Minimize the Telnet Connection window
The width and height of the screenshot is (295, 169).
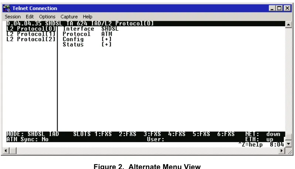(x=272, y=8)
